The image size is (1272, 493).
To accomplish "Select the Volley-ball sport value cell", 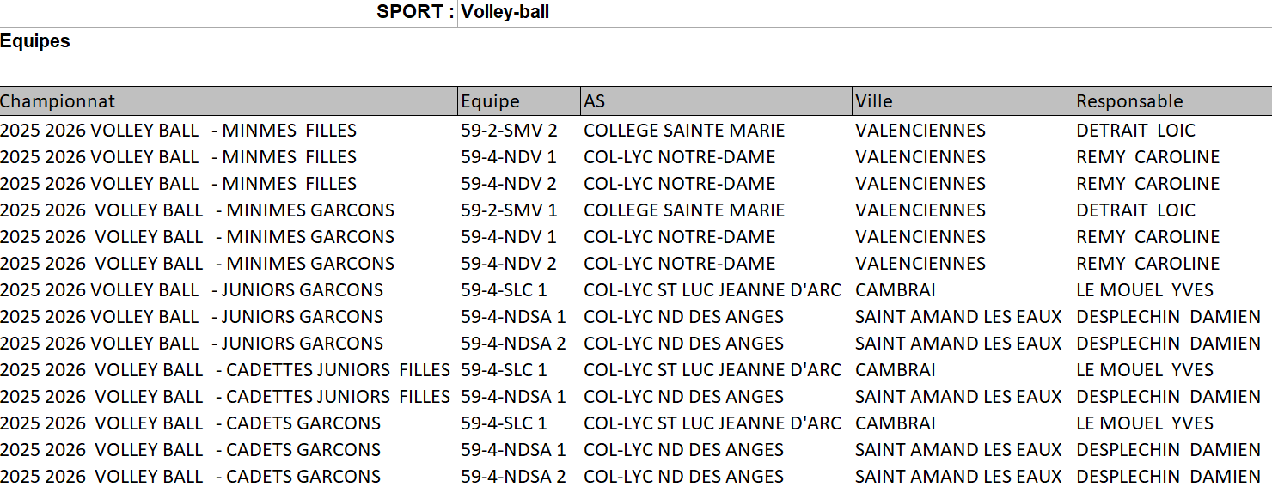I will [x=505, y=12].
